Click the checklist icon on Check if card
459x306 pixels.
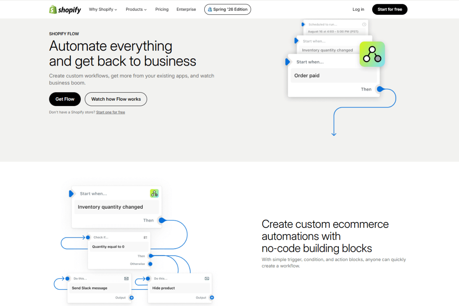pos(145,237)
